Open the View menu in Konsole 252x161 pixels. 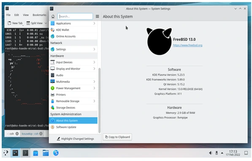(26, 15)
